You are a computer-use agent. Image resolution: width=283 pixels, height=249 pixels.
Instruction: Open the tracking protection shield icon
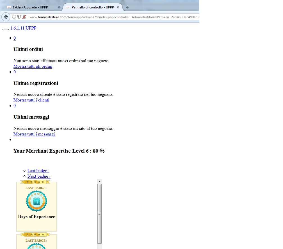[x=19, y=17]
